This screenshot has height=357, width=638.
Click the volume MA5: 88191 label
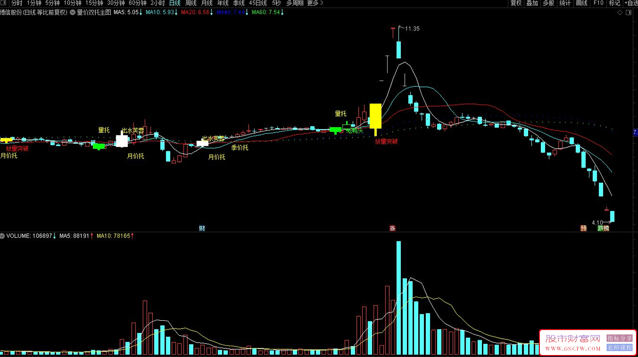tap(74, 236)
